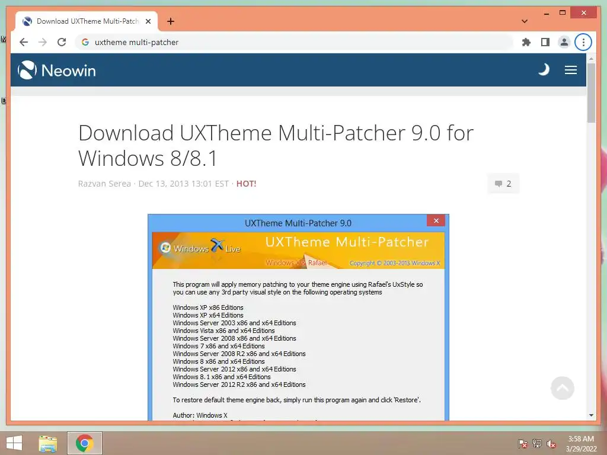
Task: Open the Action Center flag icon
Action: [522, 443]
